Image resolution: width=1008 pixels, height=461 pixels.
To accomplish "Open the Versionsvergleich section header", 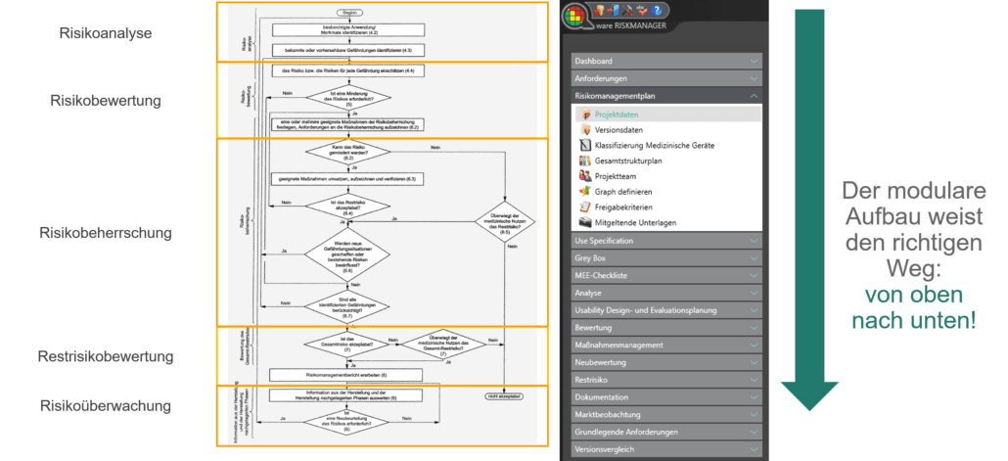I will pyautogui.click(x=666, y=449).
